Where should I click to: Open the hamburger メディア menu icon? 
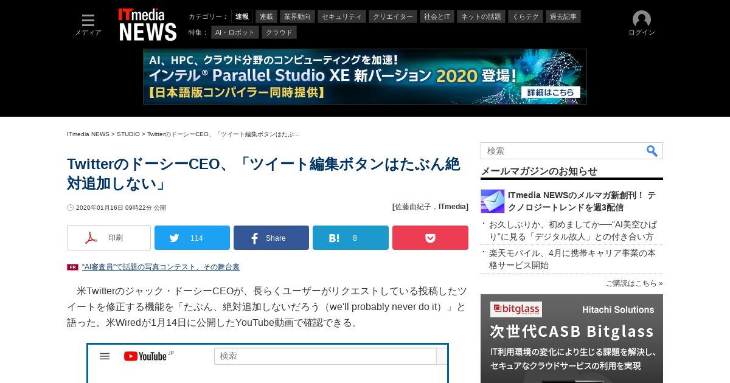click(x=88, y=21)
